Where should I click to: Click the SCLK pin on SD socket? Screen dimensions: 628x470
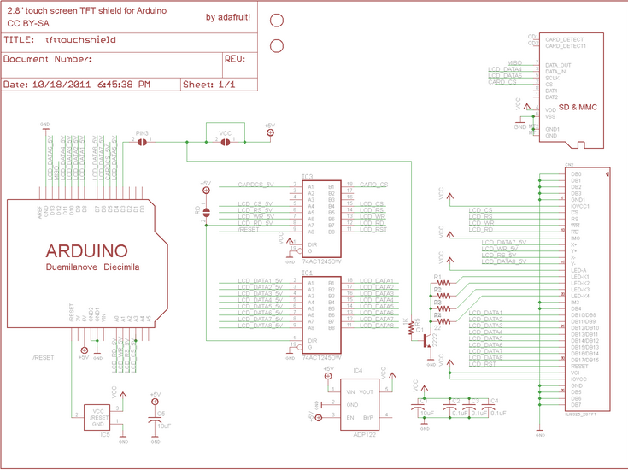coord(552,78)
